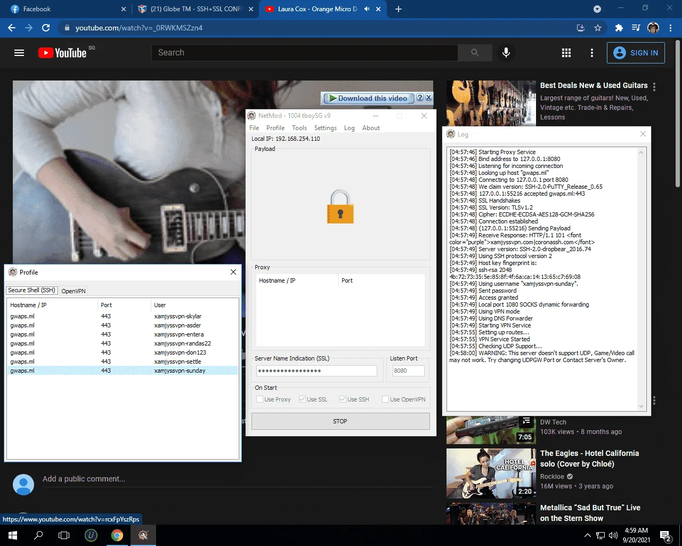Image resolution: width=682 pixels, height=546 pixels.
Task: Click the browser forward arrow
Action: tap(29, 28)
